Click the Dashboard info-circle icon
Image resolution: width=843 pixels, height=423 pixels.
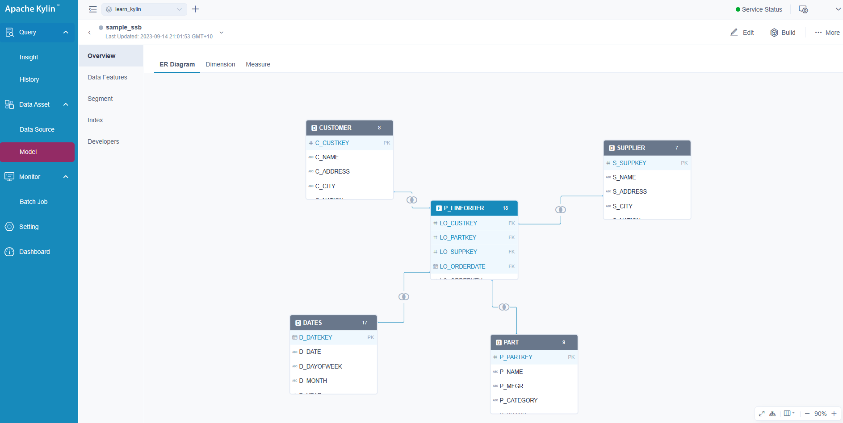coord(9,252)
